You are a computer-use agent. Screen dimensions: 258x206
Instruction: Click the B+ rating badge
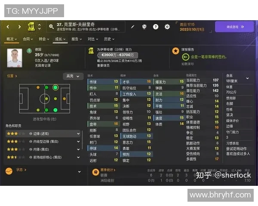(186, 57)
